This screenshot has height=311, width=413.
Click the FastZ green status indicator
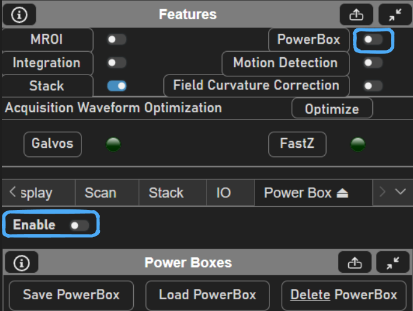358,145
